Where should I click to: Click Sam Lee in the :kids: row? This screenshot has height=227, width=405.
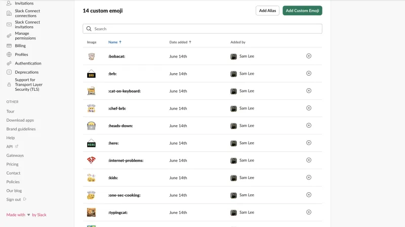[247, 178]
